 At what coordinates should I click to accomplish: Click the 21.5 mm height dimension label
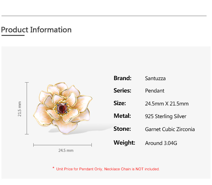pos(20,108)
